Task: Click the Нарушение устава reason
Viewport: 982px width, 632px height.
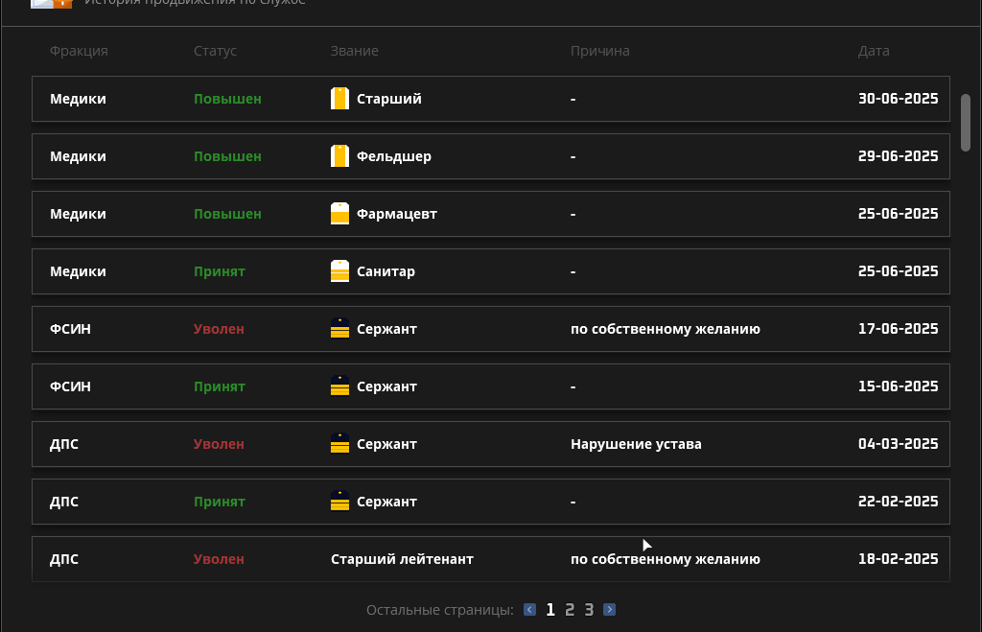Action: [637, 444]
